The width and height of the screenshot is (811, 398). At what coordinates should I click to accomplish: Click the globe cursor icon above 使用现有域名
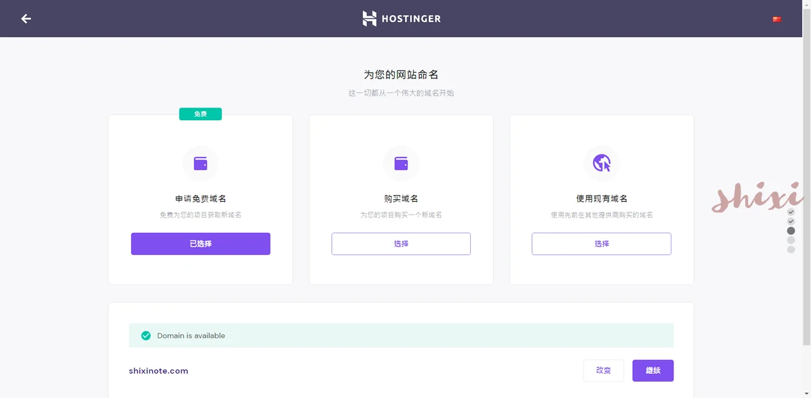coord(601,163)
